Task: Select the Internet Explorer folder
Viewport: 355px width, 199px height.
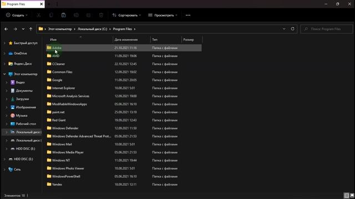Action: pos(124,88)
